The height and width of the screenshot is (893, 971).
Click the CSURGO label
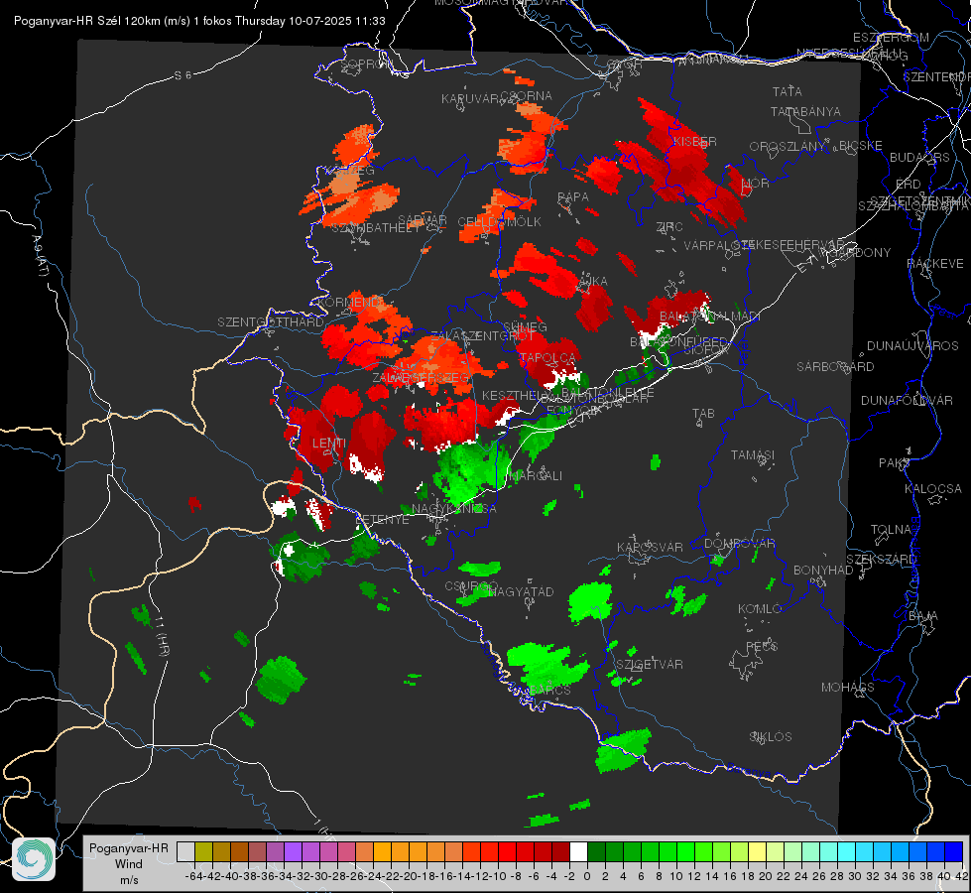pos(471,586)
